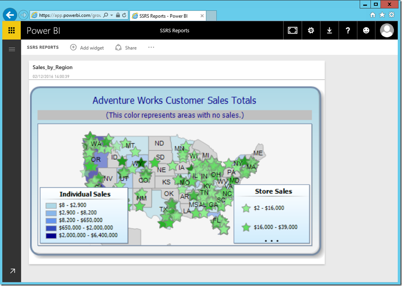The image size is (402, 286).
Task: Click the SSRS REPORTS dashboard label
Action: click(43, 47)
